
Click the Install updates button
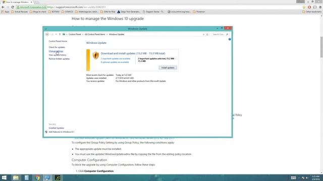point(168,68)
